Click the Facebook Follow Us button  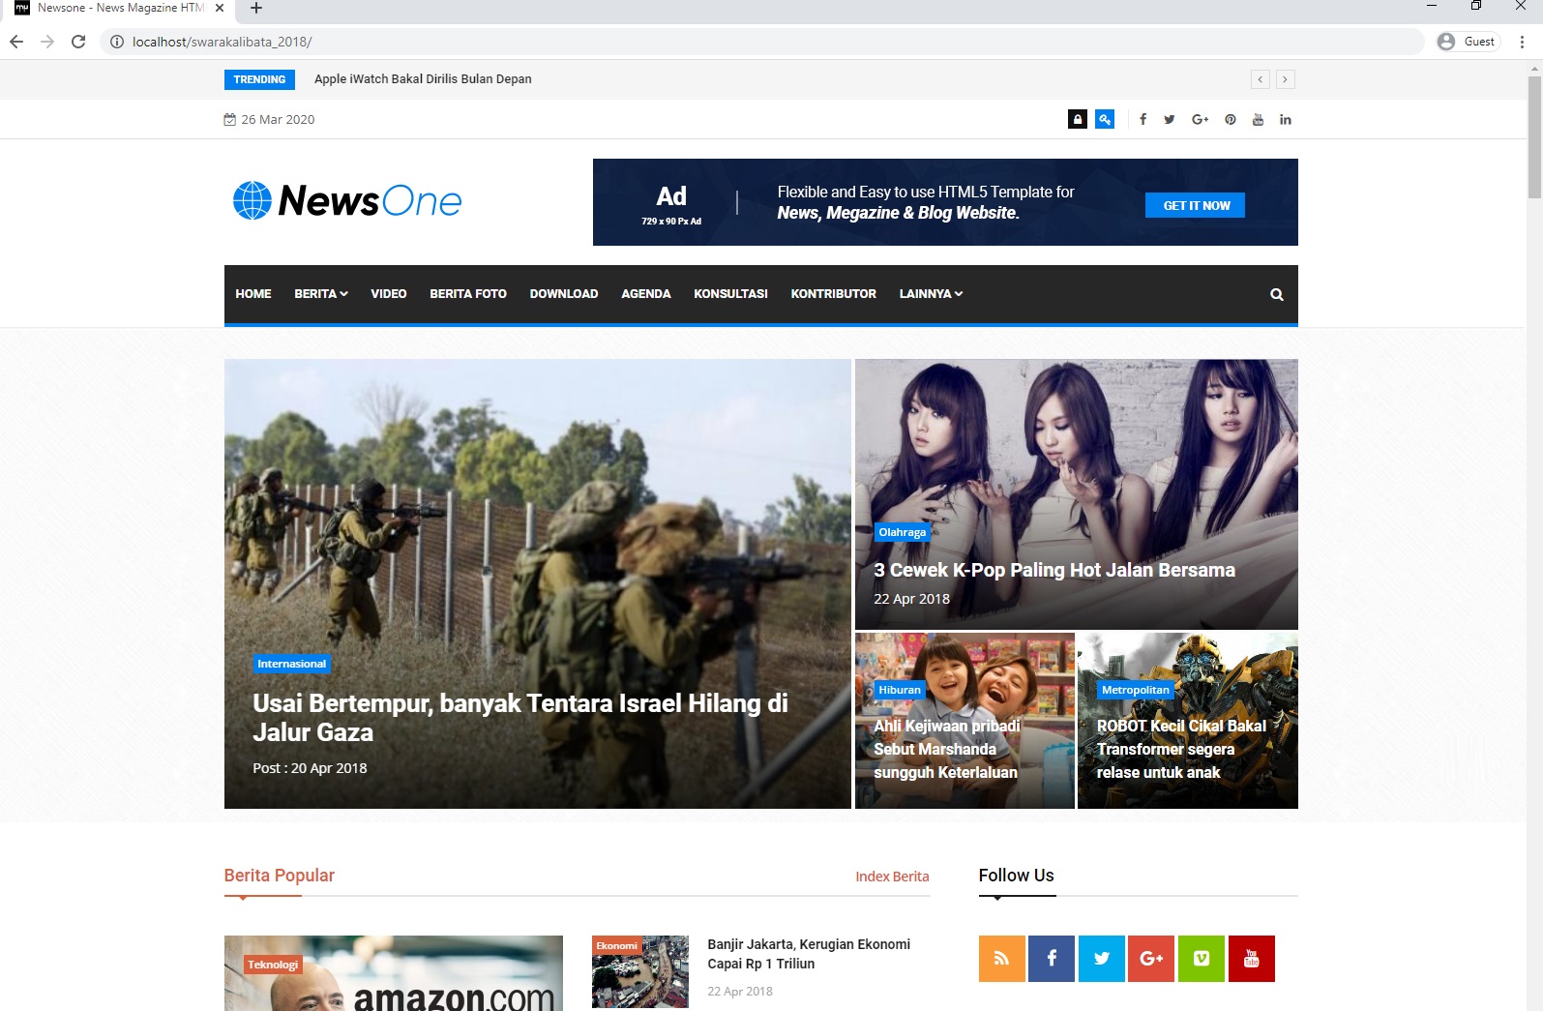[1052, 959]
